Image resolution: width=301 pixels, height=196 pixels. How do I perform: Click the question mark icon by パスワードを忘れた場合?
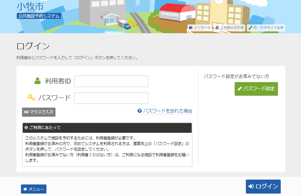140,111
